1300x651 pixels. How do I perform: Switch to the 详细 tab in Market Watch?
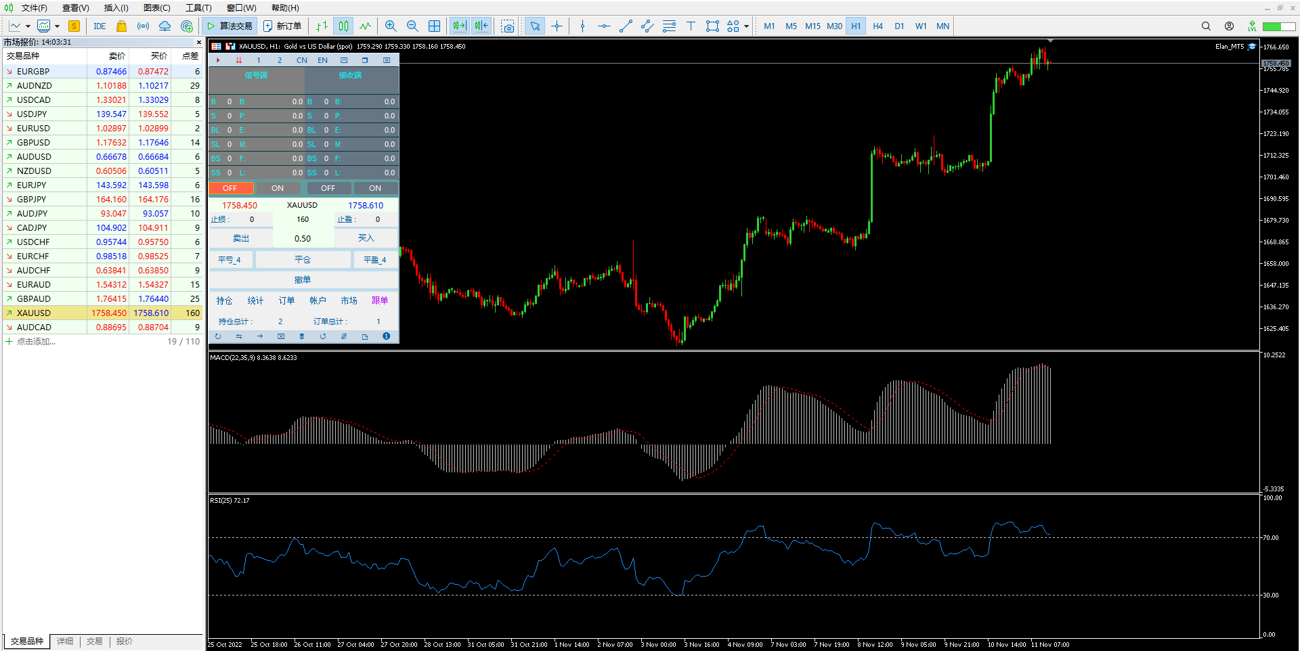[x=65, y=642]
